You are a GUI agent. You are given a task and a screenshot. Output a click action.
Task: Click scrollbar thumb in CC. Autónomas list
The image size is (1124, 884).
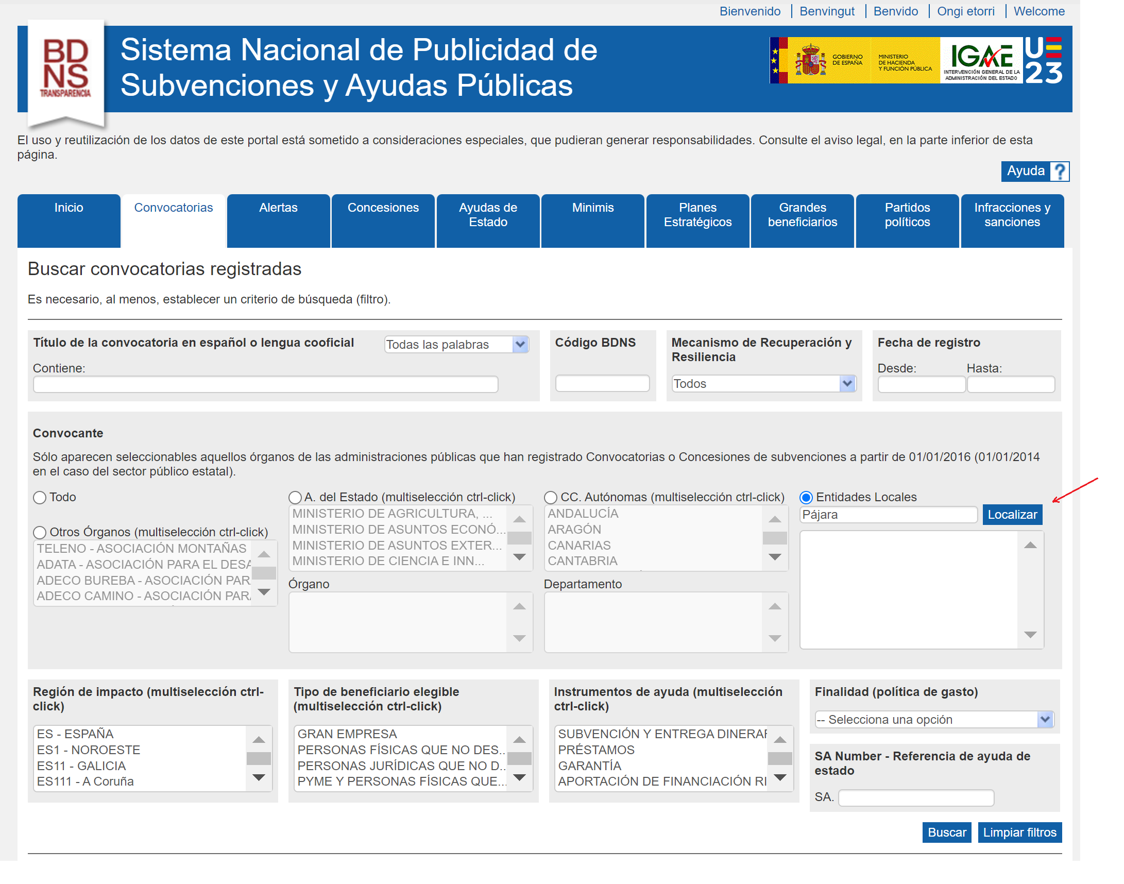(775, 538)
